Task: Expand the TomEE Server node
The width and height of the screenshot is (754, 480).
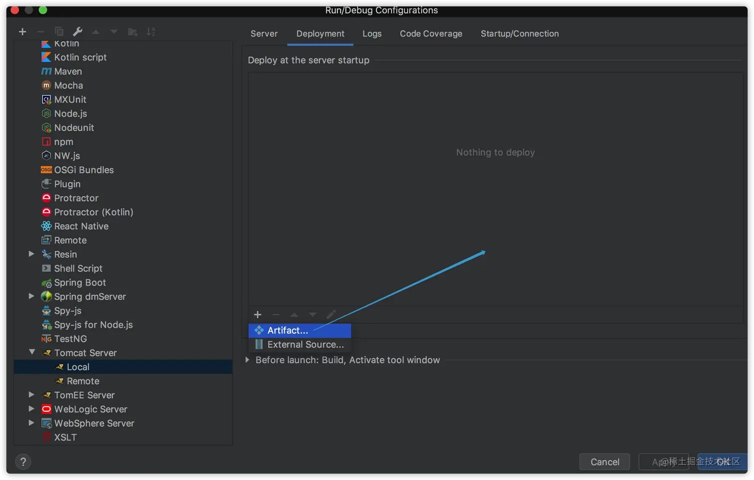Action: (31, 394)
